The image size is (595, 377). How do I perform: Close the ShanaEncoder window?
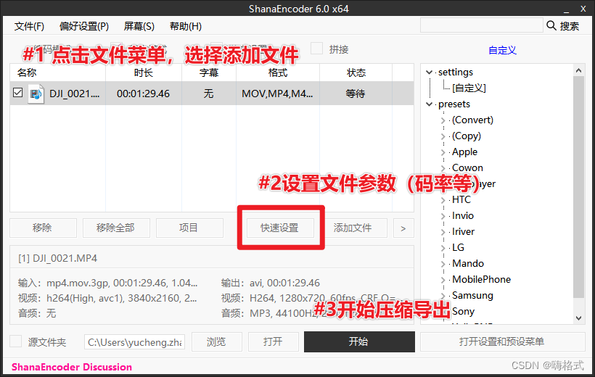pos(583,9)
